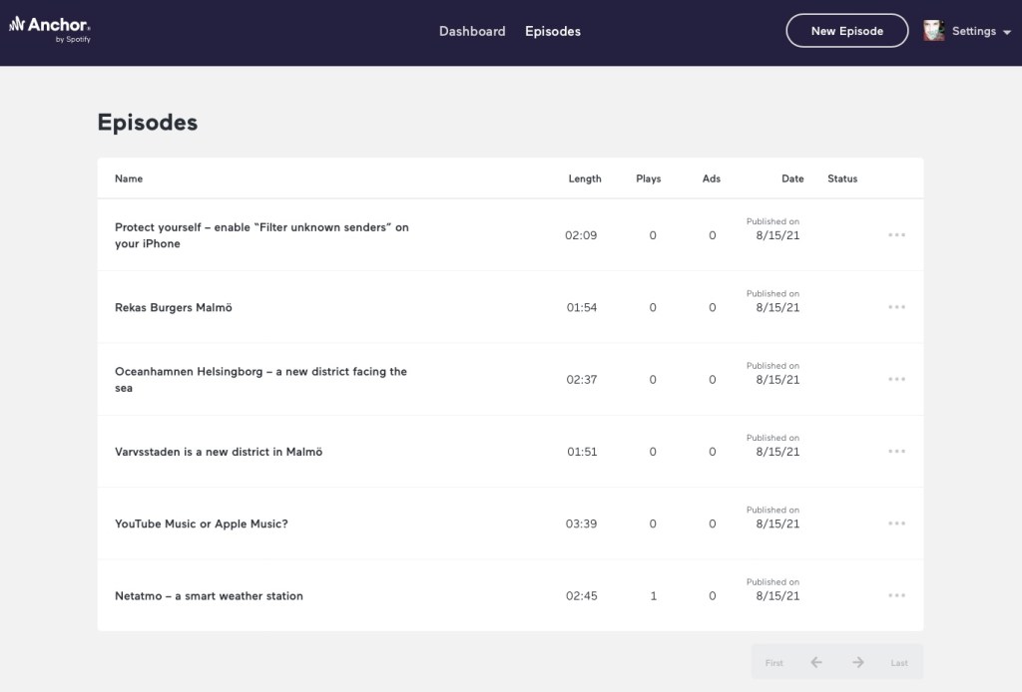
Task: Click the New Episode button
Action: pyautogui.click(x=846, y=30)
